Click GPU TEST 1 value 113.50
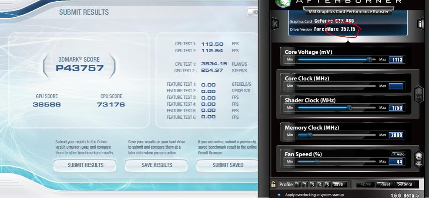Viewport: 429px width, 198px height. (x=212, y=44)
